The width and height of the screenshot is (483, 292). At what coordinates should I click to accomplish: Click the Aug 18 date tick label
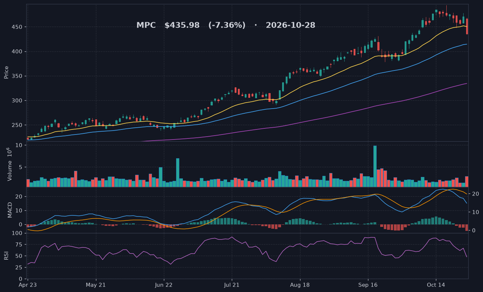[300, 285]
